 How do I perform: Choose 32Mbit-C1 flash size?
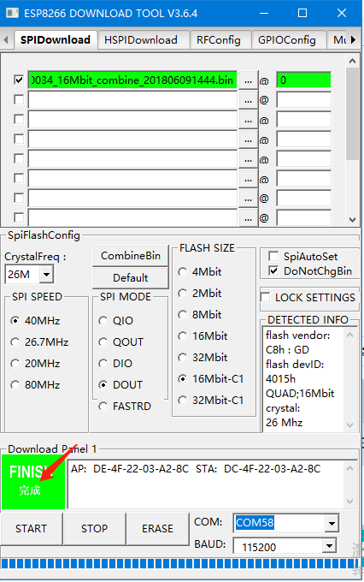(211, 401)
